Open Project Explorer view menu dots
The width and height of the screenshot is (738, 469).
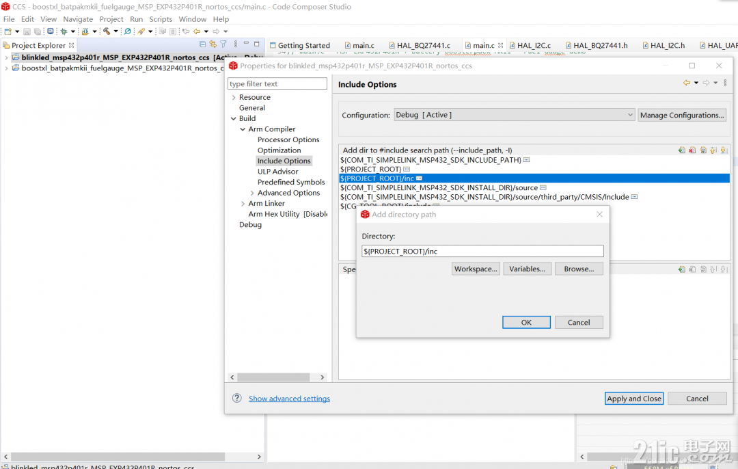click(235, 44)
